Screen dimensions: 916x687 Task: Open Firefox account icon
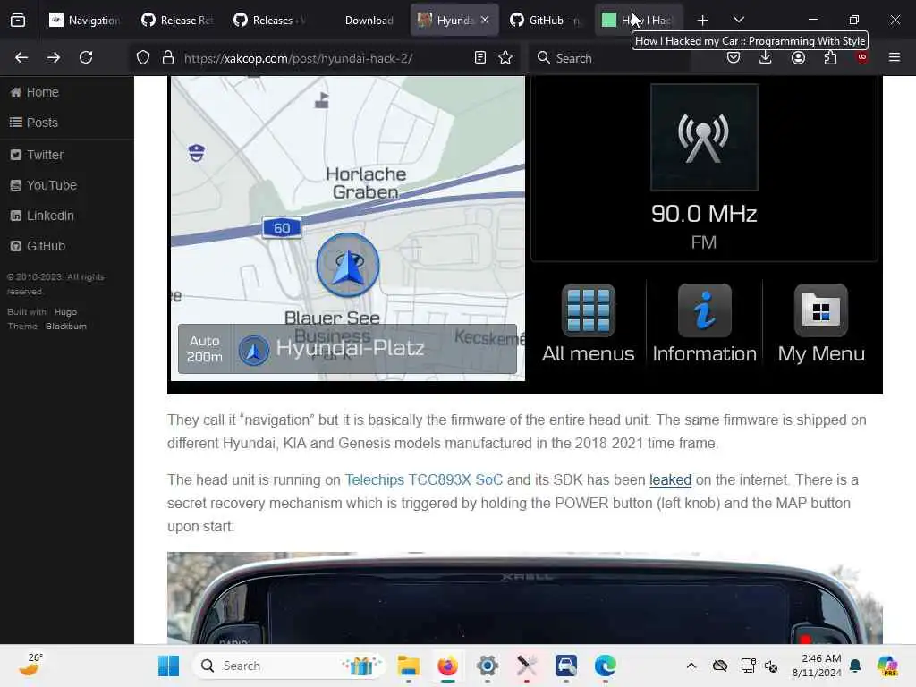pos(798,57)
